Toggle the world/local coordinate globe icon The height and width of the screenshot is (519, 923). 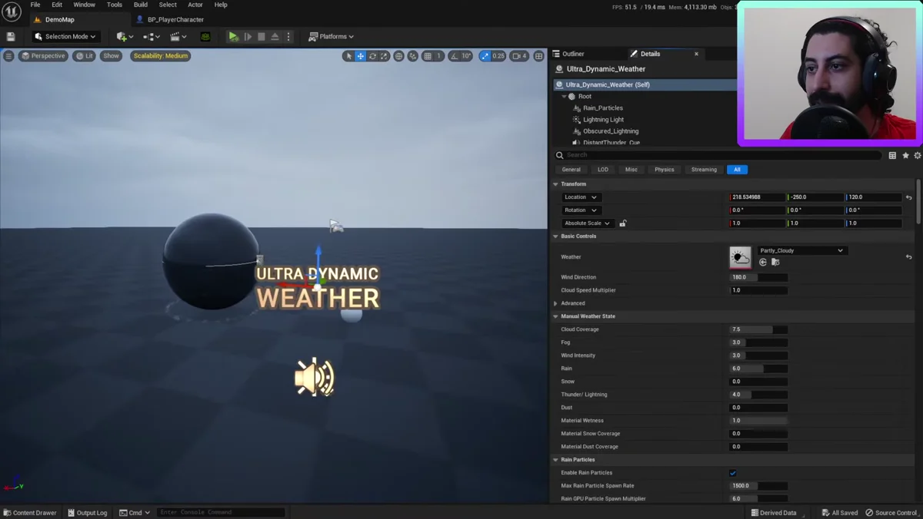coord(398,55)
